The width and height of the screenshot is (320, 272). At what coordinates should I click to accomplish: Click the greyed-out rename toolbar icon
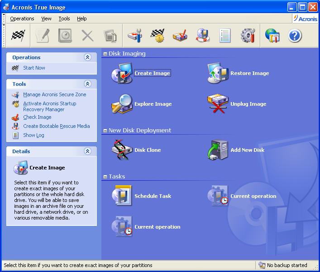pos(110,36)
